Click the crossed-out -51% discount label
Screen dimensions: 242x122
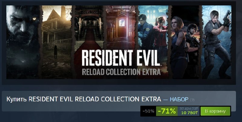point(149,111)
